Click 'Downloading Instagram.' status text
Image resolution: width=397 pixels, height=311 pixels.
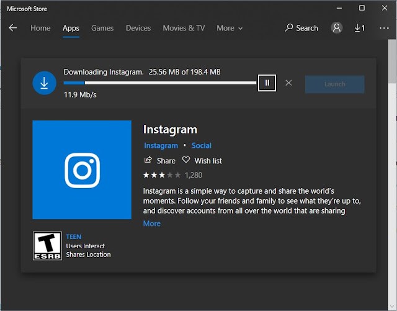pyautogui.click(x=104, y=72)
